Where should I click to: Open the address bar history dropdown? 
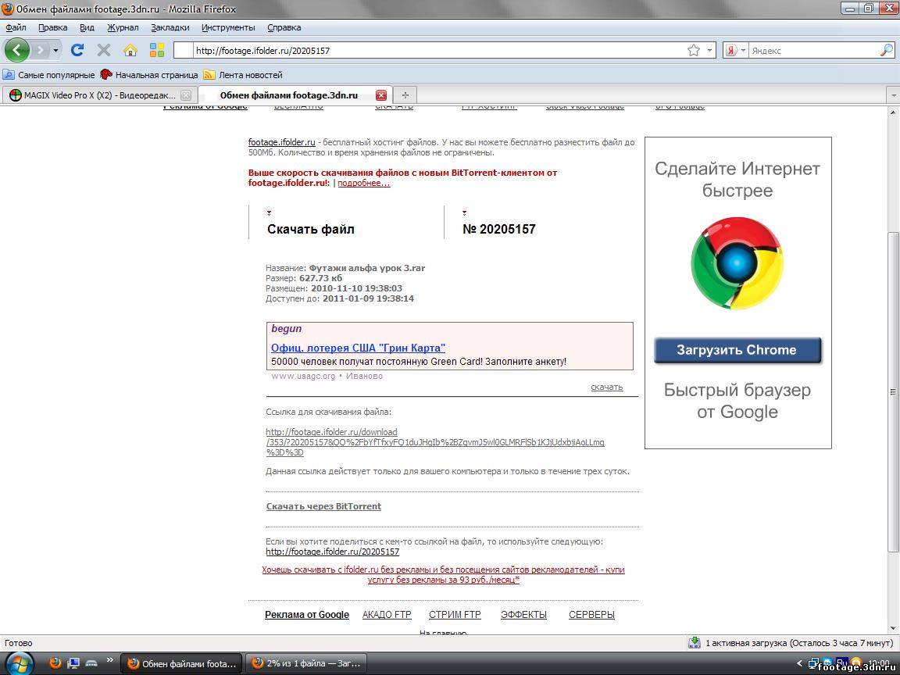click(709, 51)
